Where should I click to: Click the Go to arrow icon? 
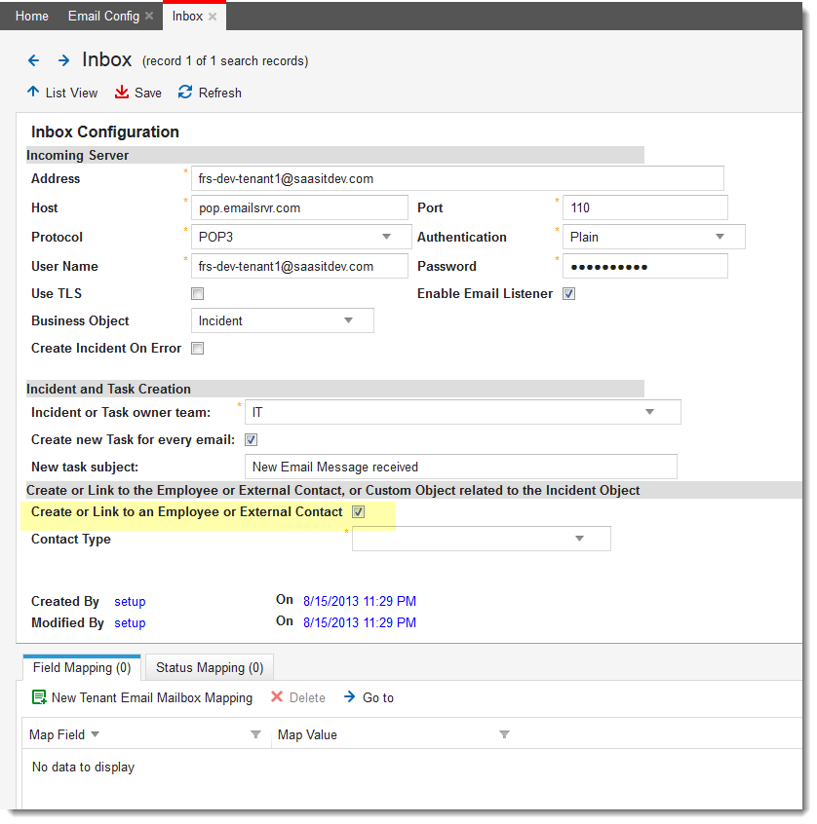pyautogui.click(x=349, y=696)
